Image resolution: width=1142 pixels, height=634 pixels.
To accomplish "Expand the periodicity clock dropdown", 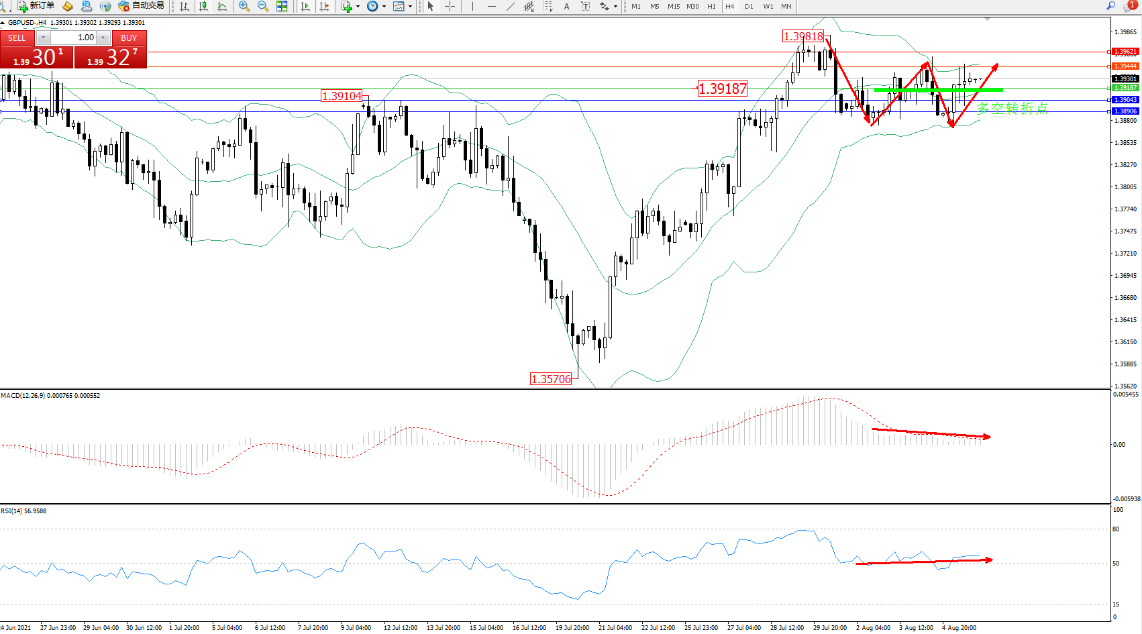I will point(384,6).
